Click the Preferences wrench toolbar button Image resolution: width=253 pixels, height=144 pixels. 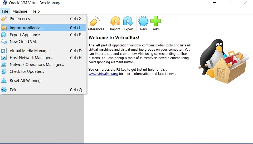coord(95,23)
